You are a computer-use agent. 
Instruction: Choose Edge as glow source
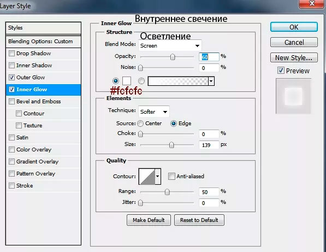click(x=174, y=124)
